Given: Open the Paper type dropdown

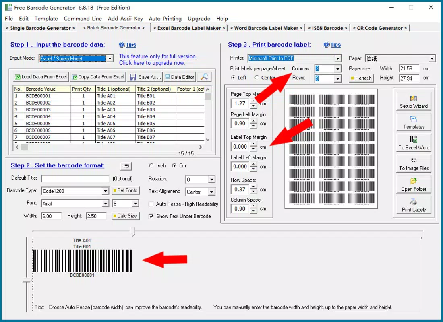Looking at the screenshot, I should click(x=432, y=58).
